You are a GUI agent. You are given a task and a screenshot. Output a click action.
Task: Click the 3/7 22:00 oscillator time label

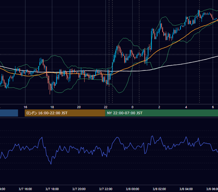click(106, 189)
